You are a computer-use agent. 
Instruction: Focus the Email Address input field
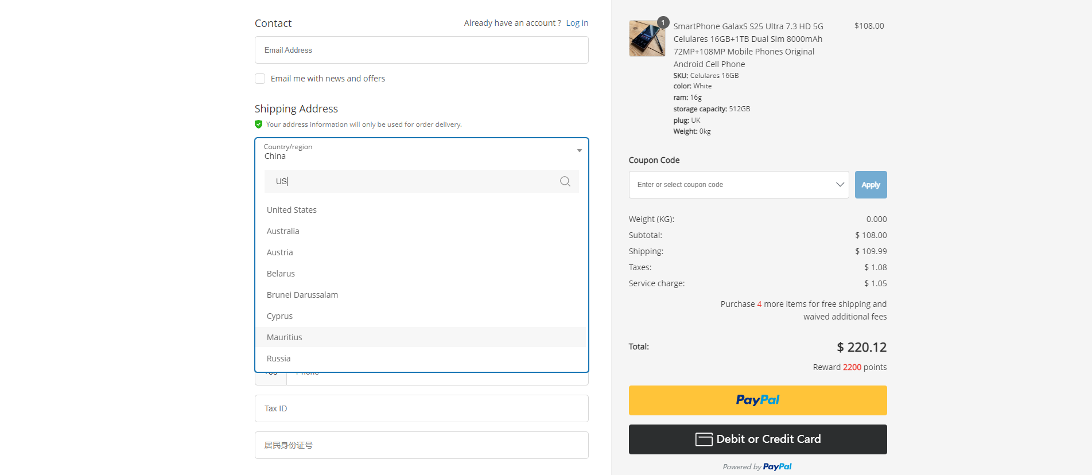(x=422, y=50)
